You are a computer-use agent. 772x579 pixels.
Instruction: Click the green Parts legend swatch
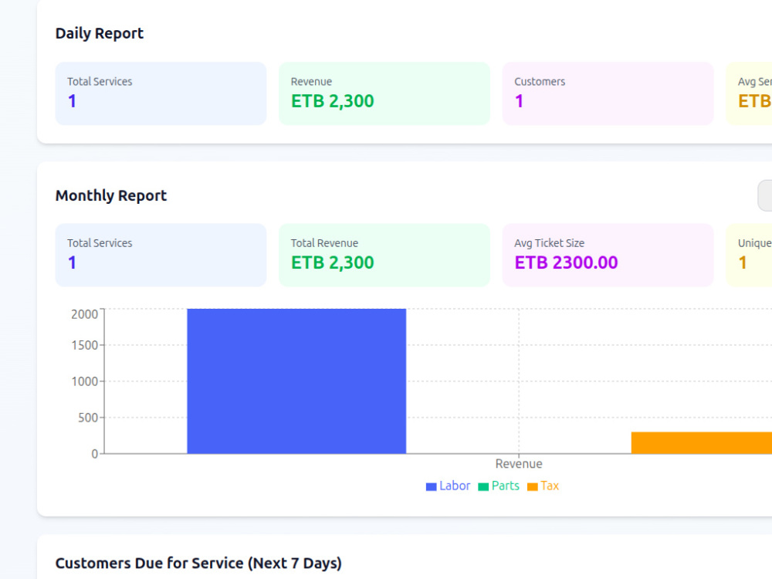tap(483, 487)
